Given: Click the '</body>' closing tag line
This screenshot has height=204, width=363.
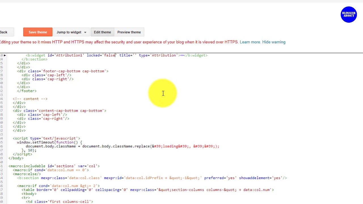Looking at the screenshot, I should point(16,158).
